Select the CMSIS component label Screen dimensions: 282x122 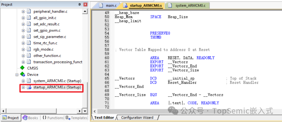[33, 68]
